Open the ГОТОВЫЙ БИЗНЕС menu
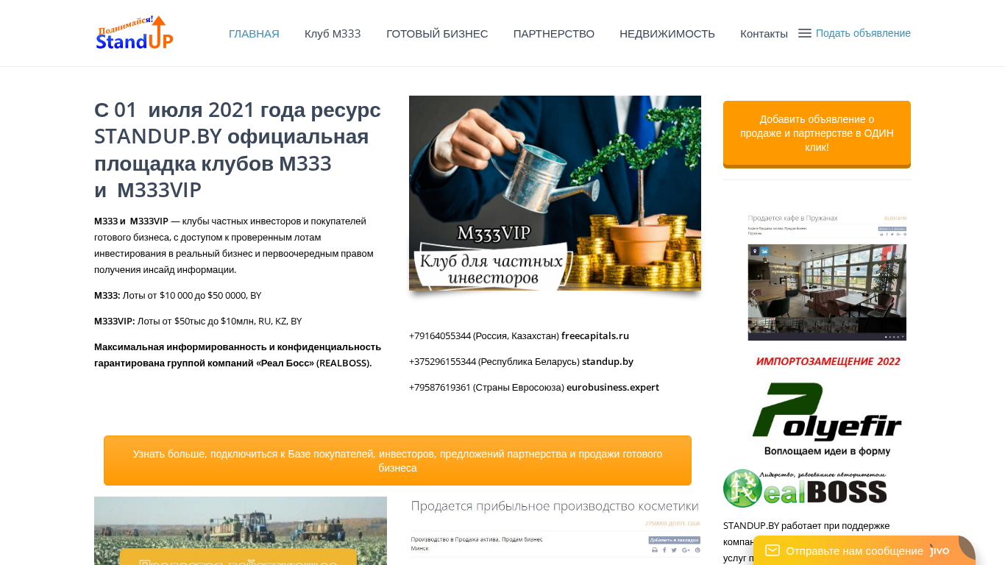 click(x=437, y=33)
